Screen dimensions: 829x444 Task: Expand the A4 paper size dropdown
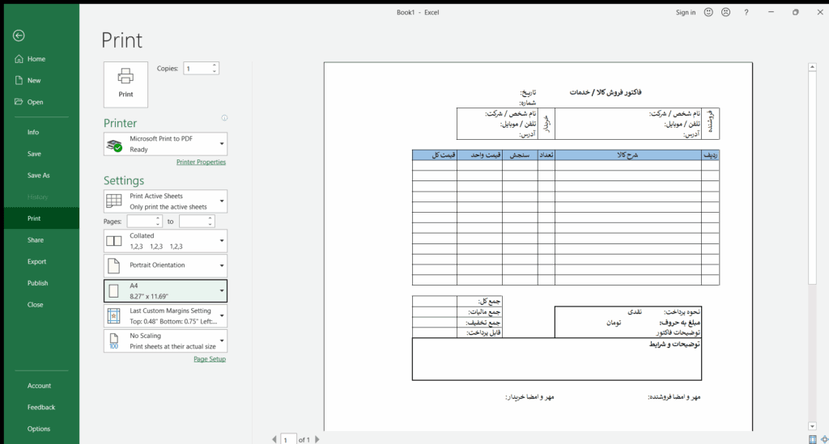click(x=221, y=290)
